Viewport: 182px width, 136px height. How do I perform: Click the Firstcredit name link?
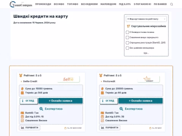pyautogui.click(x=109, y=81)
